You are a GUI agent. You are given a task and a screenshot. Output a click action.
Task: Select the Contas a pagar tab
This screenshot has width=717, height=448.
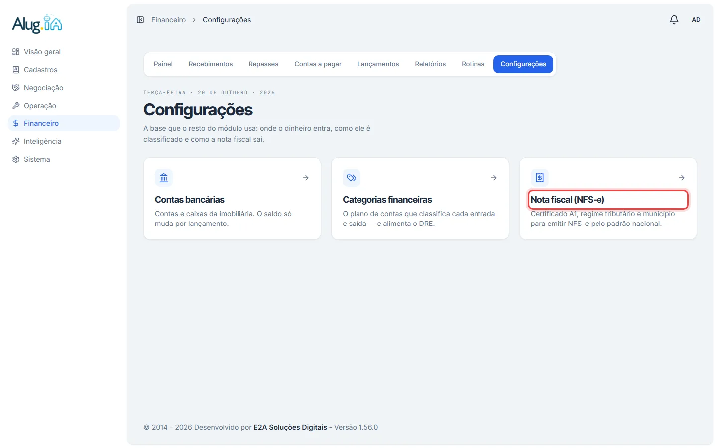(x=318, y=64)
